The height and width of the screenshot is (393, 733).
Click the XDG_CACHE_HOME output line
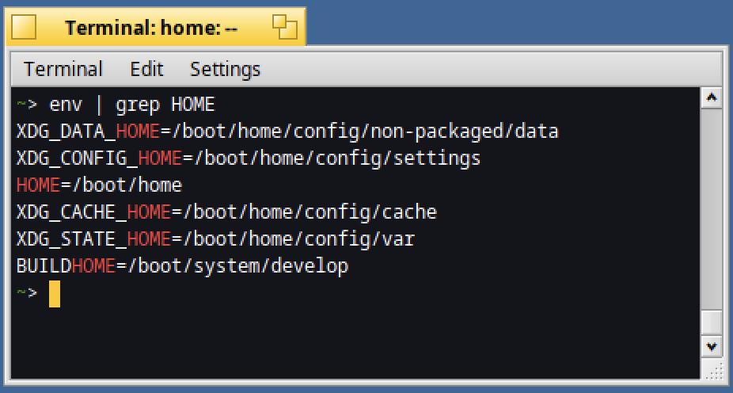pos(226,212)
